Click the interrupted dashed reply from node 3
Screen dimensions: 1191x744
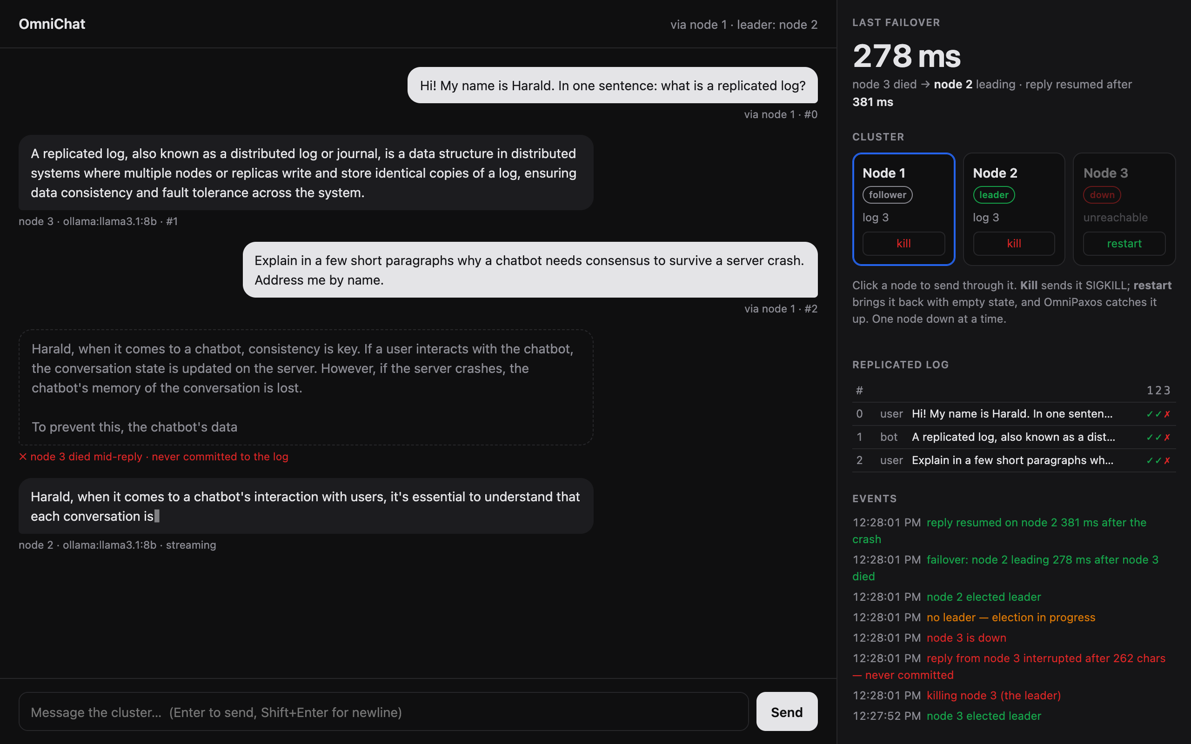[306, 387]
